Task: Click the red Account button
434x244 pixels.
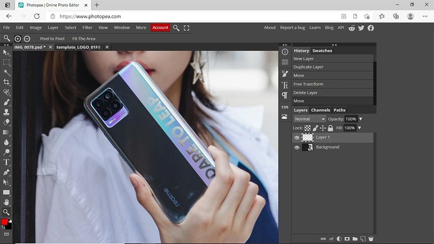Action: [x=160, y=27]
